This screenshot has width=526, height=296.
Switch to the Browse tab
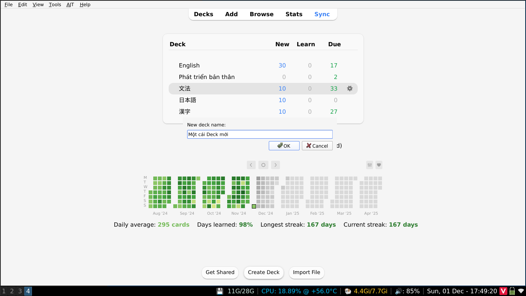[261, 14]
